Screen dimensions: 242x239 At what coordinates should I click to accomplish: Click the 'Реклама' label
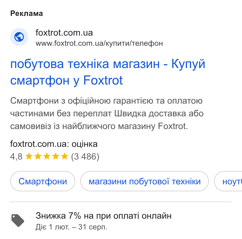26,13
